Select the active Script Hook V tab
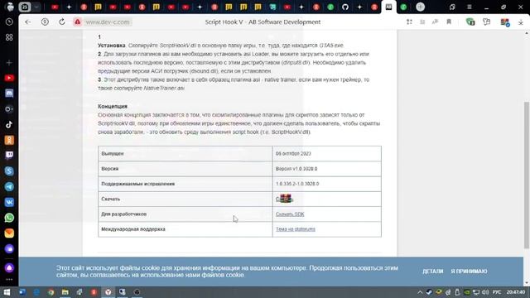Image resolution: width=530 pixels, height=298 pixels. pos(388,7)
